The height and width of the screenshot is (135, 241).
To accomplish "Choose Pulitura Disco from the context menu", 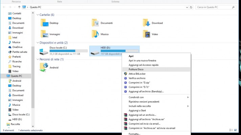I will click(x=136, y=69).
